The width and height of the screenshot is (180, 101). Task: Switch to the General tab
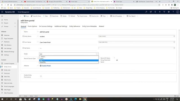click(x=23, y=26)
